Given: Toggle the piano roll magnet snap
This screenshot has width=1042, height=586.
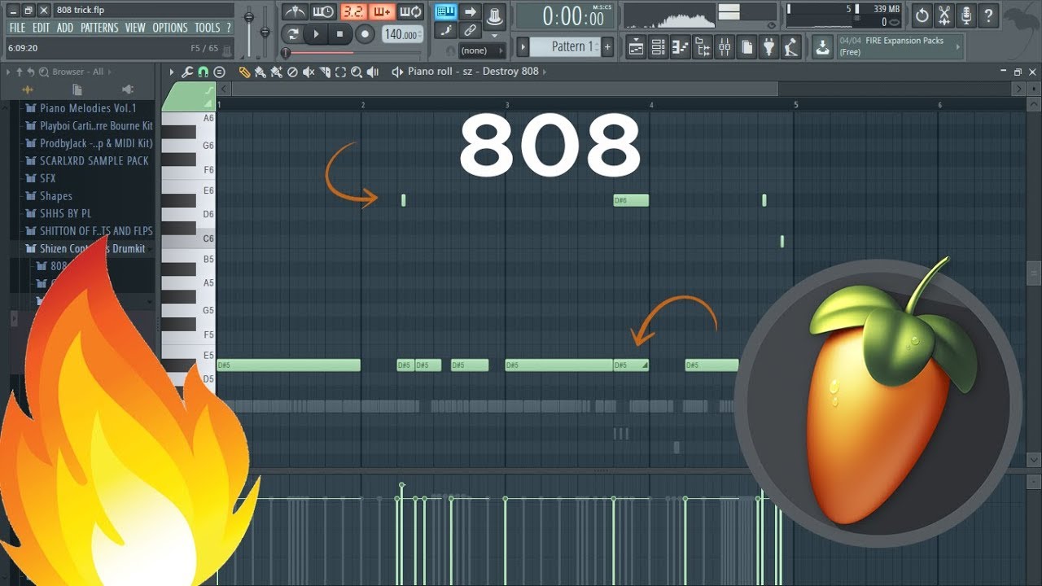Looking at the screenshot, I should 203,72.
